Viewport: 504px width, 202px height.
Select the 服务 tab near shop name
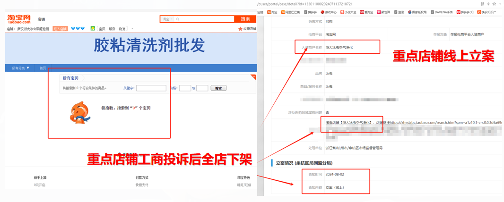112,29
